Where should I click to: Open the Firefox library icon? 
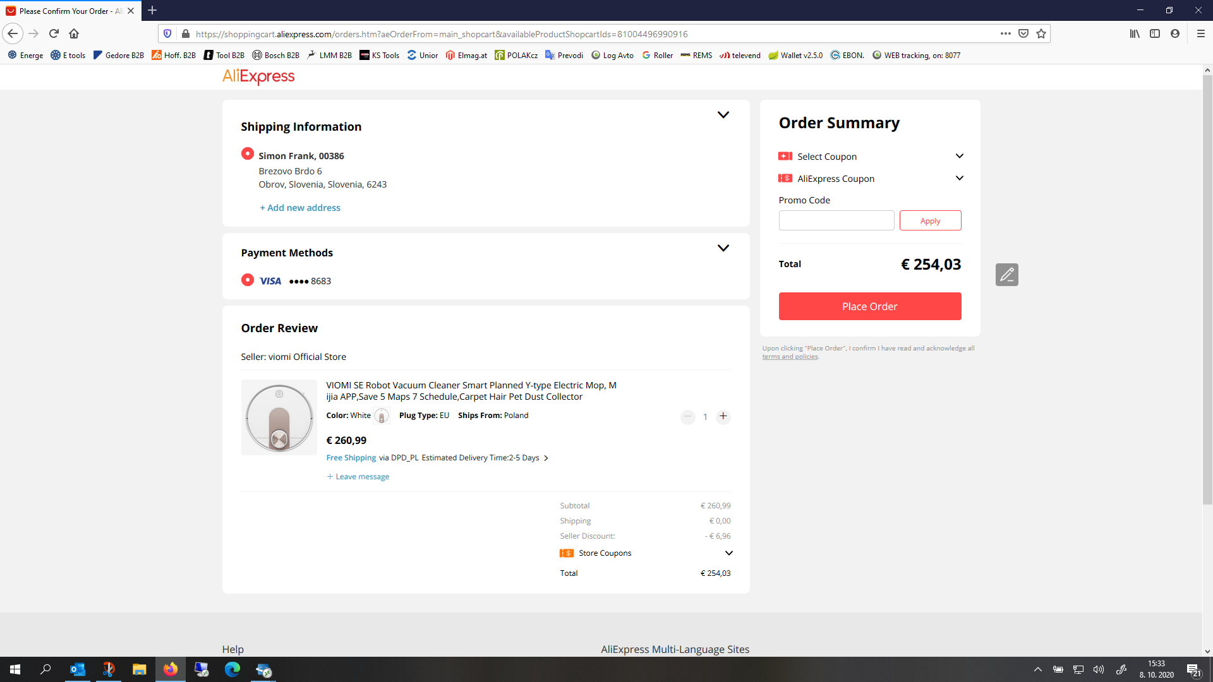(1135, 33)
